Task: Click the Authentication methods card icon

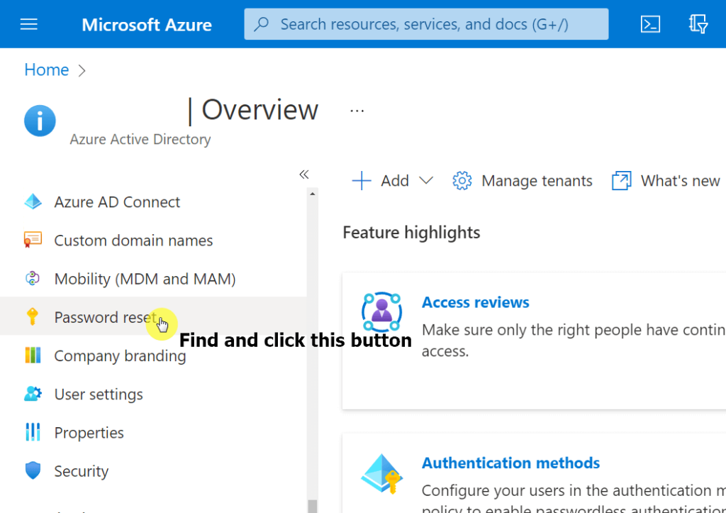Action: (x=381, y=473)
